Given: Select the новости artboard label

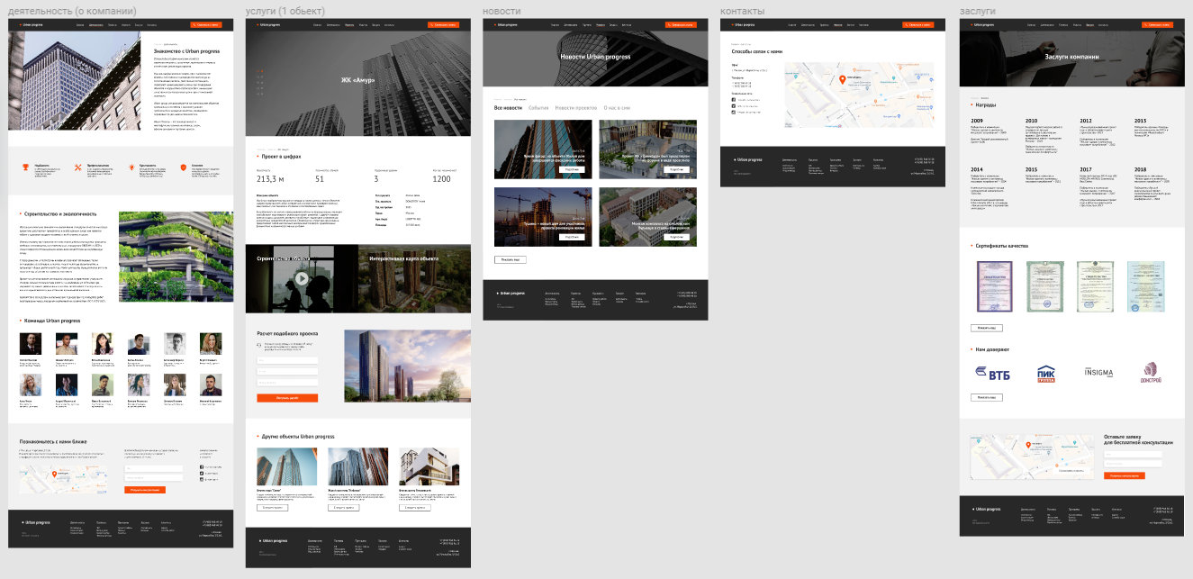Looking at the screenshot, I should pos(501,10).
